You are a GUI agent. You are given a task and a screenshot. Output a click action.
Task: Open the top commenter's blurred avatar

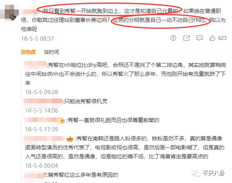[x=9, y=13]
